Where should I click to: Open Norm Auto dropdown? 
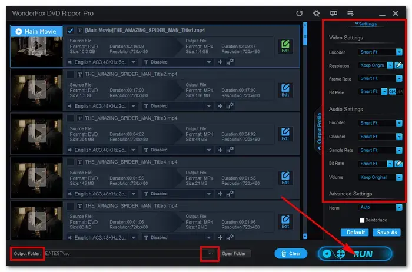point(399,208)
